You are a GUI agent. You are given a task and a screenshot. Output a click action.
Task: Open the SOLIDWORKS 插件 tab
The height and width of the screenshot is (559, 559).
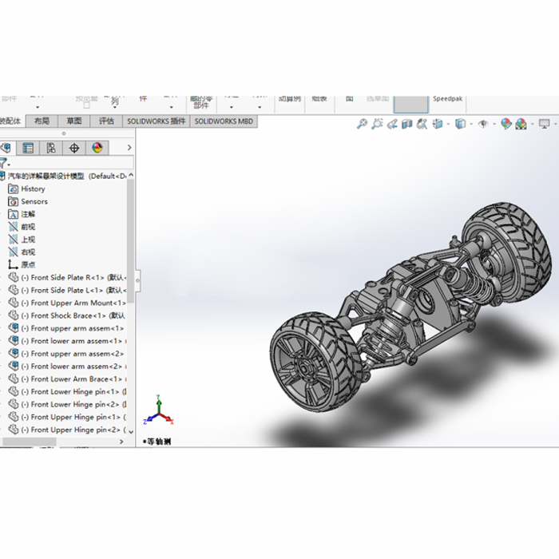(x=157, y=121)
